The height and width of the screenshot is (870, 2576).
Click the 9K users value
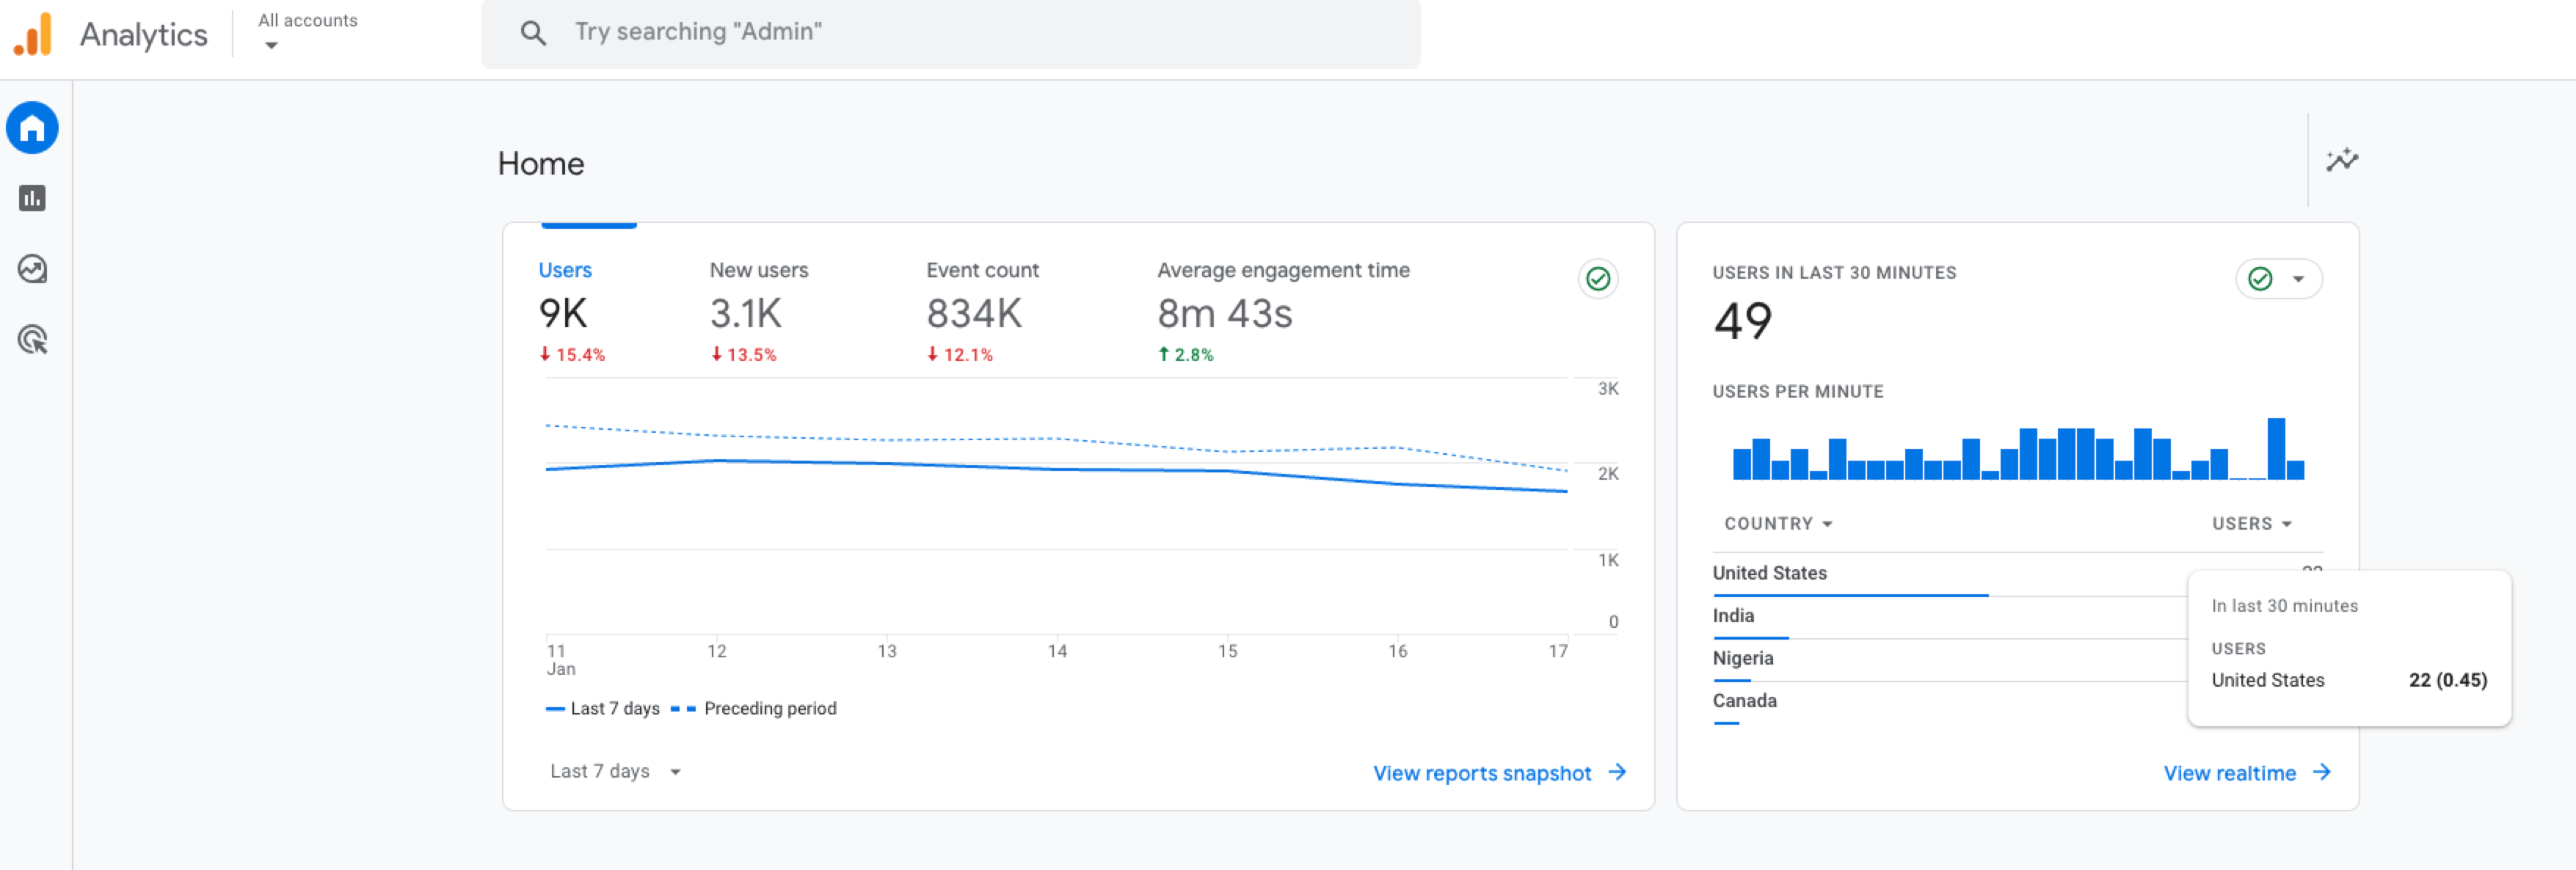(563, 313)
